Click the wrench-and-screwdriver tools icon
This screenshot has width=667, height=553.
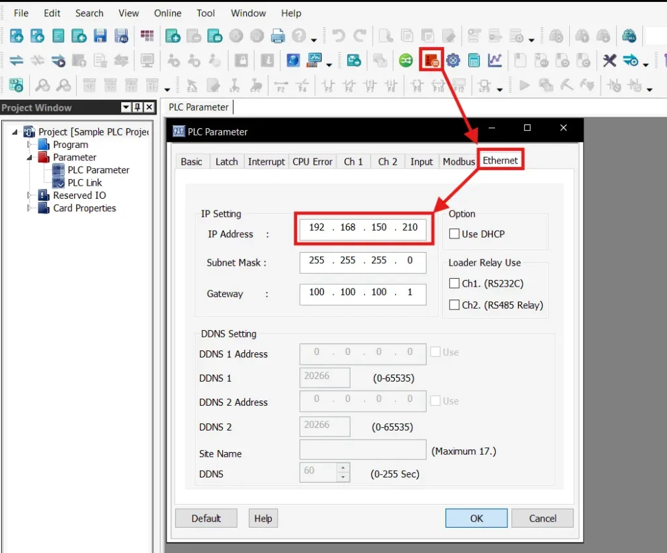click(x=609, y=61)
